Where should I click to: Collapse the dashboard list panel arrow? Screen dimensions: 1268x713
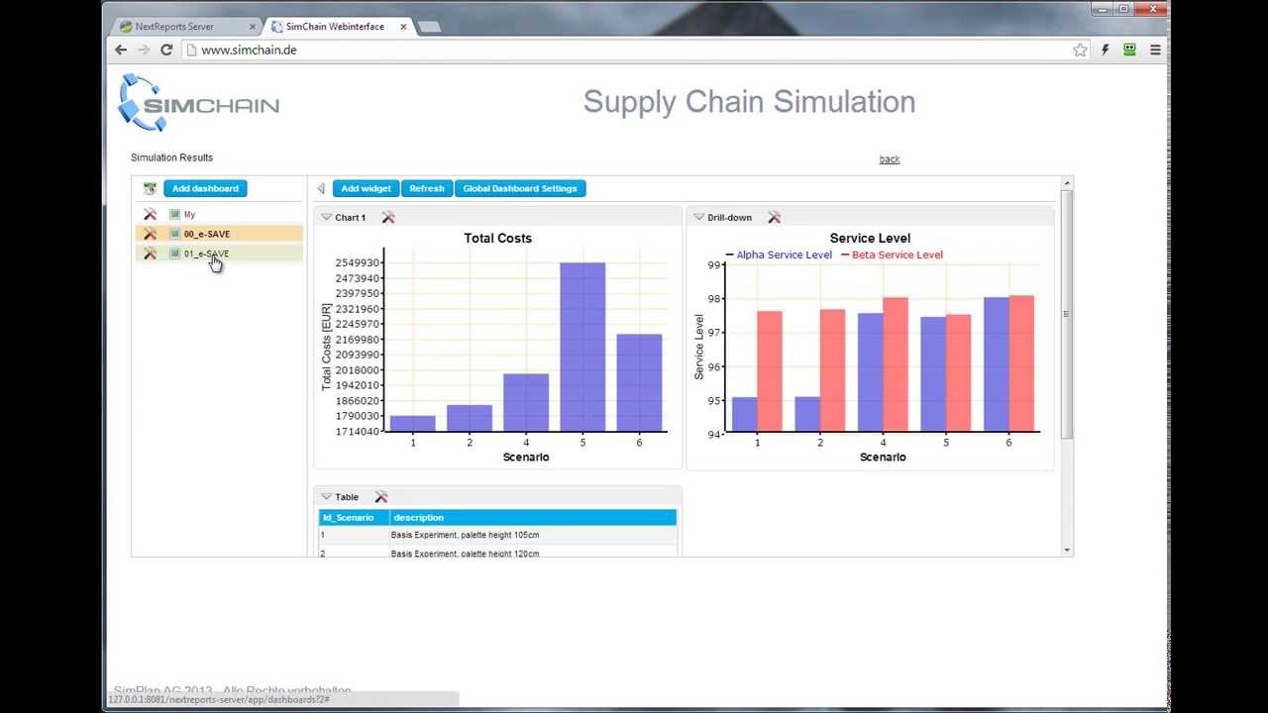pyautogui.click(x=320, y=188)
